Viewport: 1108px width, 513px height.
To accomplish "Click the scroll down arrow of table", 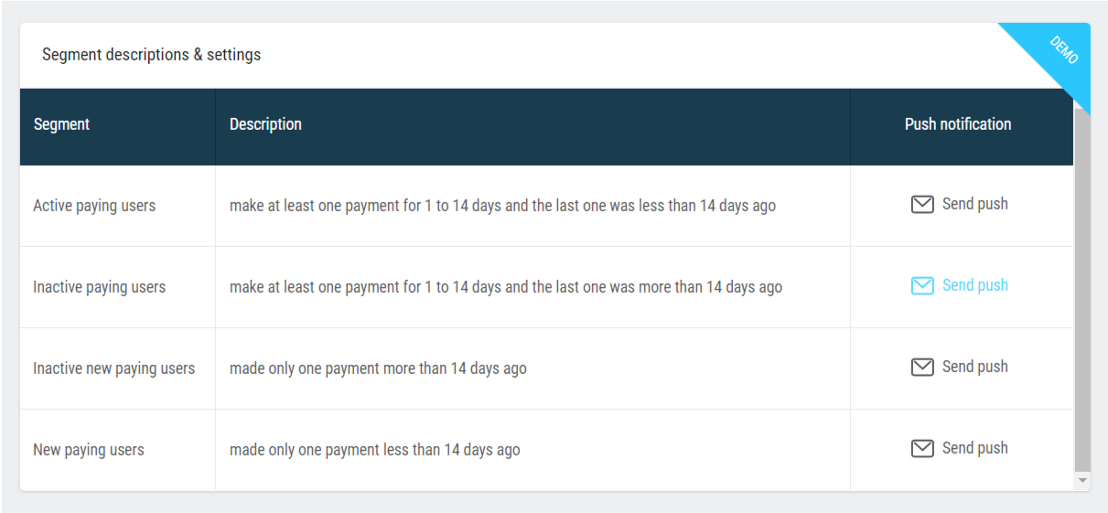I will 1082,480.
